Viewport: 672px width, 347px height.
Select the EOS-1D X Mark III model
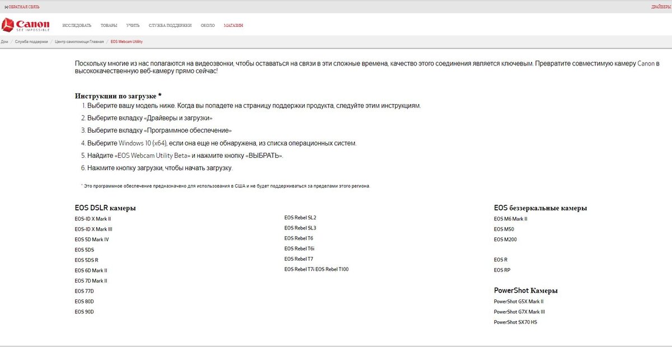pos(94,229)
